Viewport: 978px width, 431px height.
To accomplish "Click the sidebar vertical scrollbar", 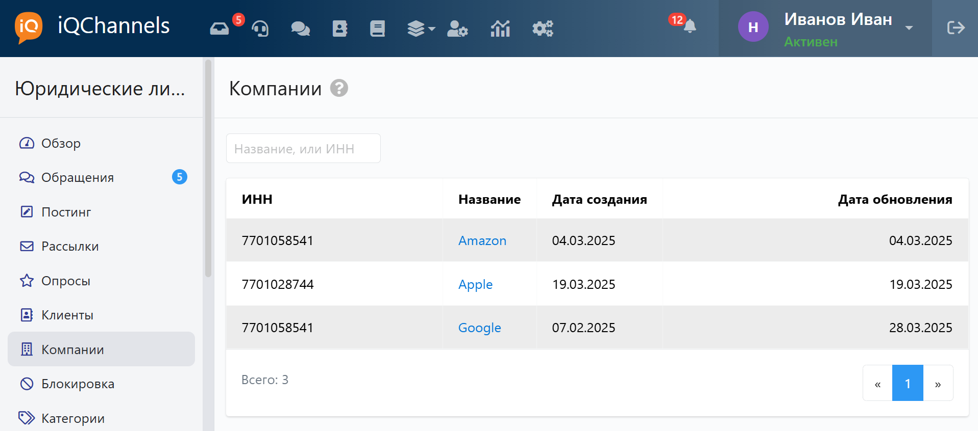I will tap(208, 169).
